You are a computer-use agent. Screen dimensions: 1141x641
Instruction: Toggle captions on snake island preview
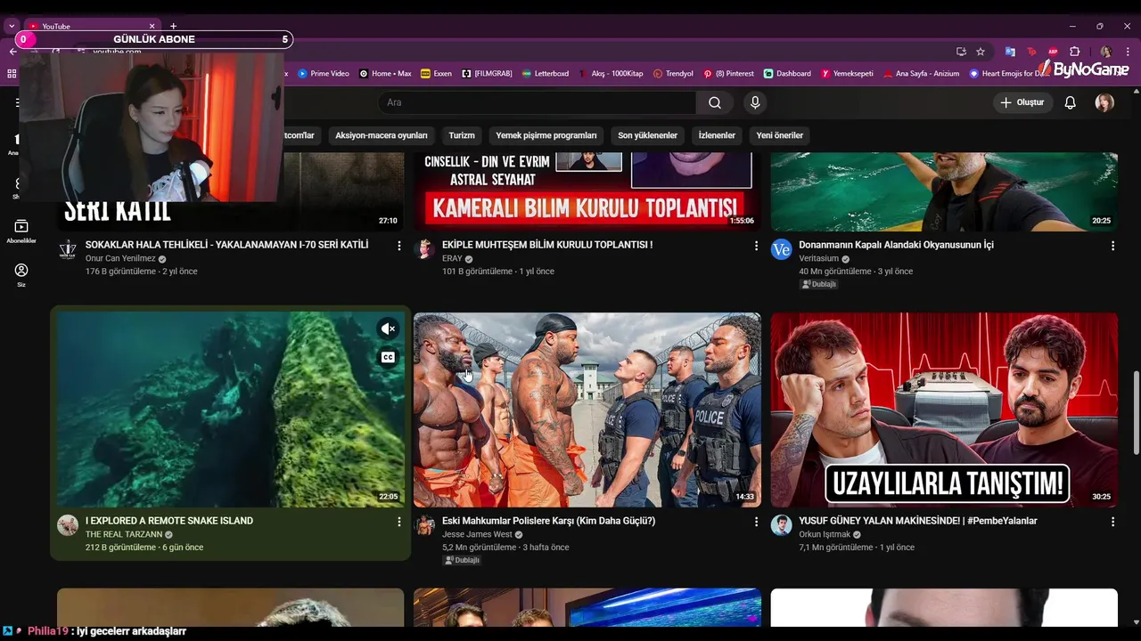(388, 357)
